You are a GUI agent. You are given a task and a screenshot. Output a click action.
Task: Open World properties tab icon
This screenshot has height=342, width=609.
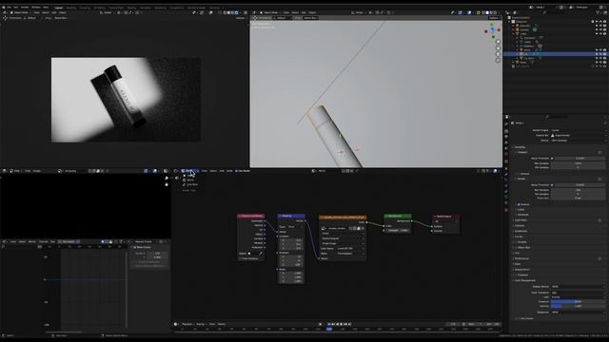[x=506, y=154]
